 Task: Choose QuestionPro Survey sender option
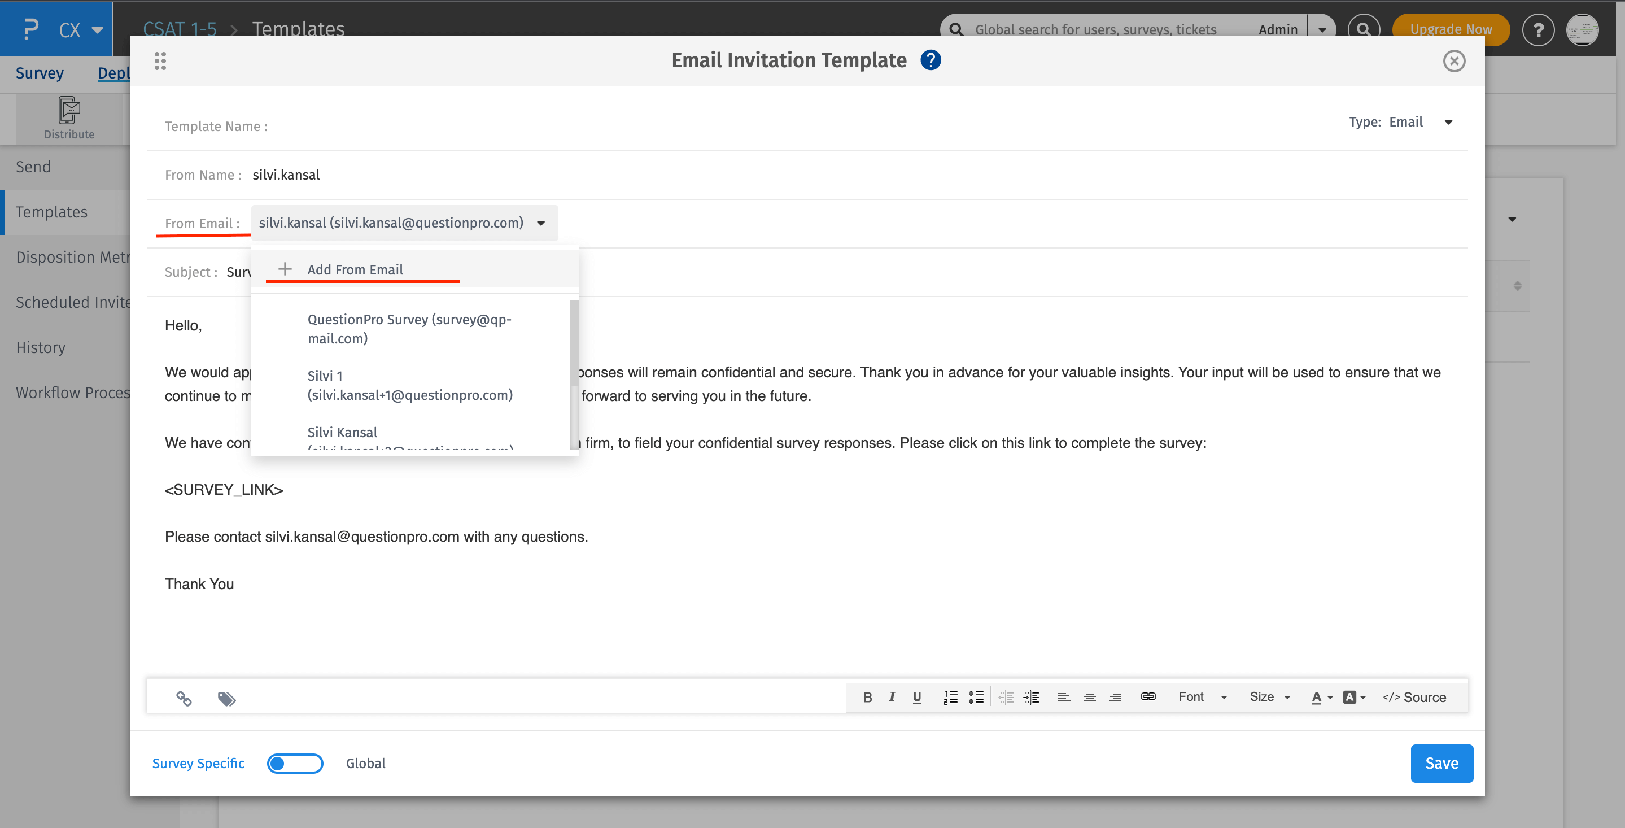point(409,328)
